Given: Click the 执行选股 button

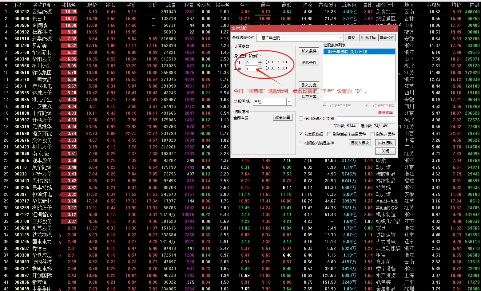Looking at the screenshot, I should click(385, 143).
